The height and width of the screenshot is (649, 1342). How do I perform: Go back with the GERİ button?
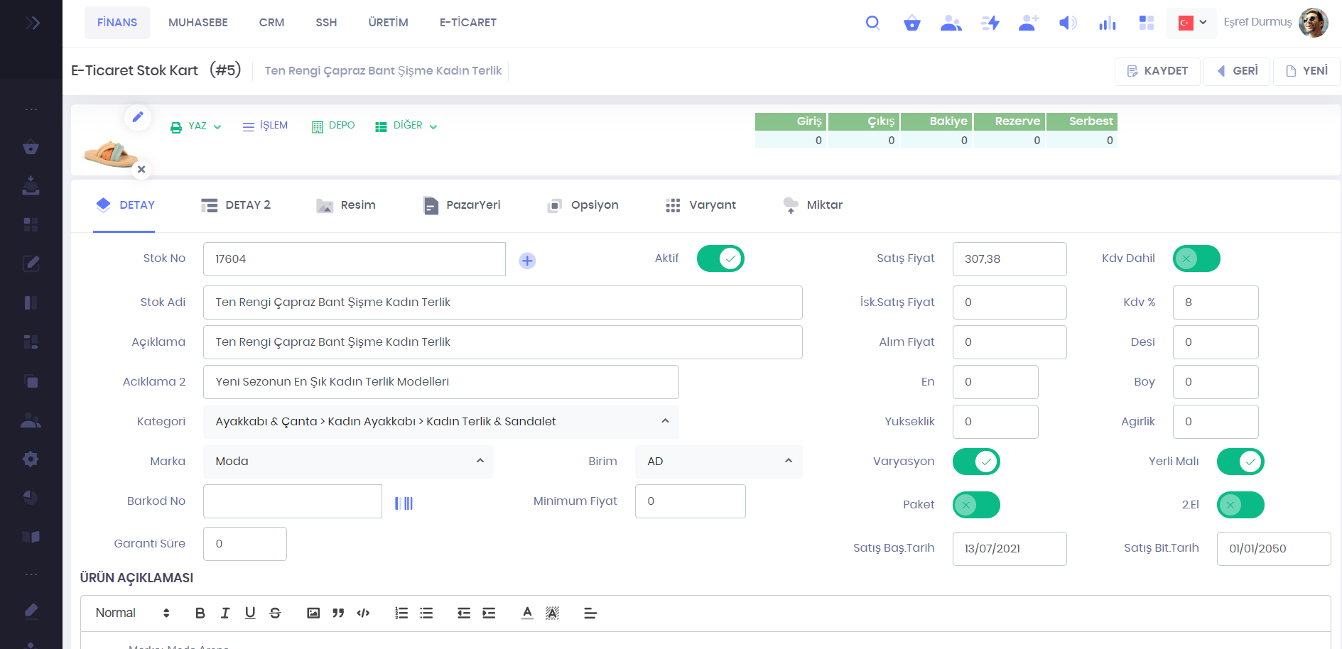click(x=1237, y=71)
